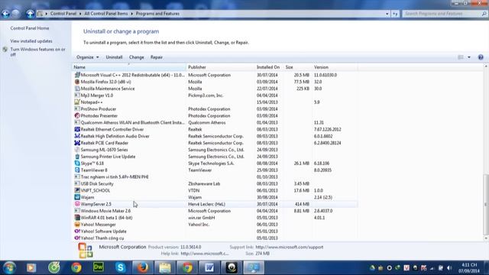Click the microsoft.com/support link in details pane
This screenshot has height=275, width=489.
[290, 247]
